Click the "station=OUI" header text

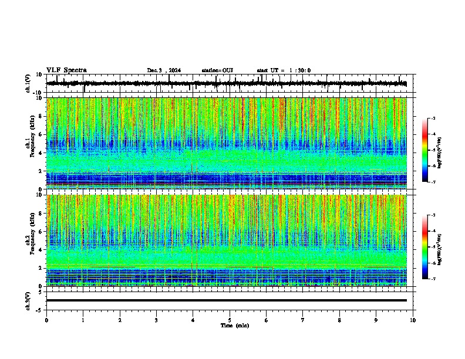click(217, 70)
